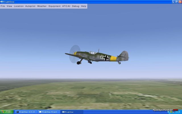This screenshot has width=182, height=114.
Task: Open the View menu
Action: (9, 6)
